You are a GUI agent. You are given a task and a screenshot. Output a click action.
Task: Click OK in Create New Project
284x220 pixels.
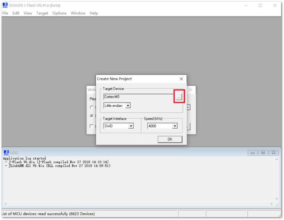170,139
